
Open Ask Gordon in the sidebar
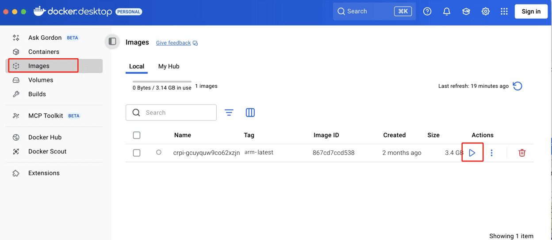(x=54, y=37)
